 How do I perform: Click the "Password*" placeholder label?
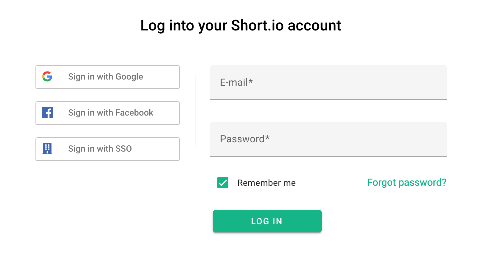click(x=245, y=139)
